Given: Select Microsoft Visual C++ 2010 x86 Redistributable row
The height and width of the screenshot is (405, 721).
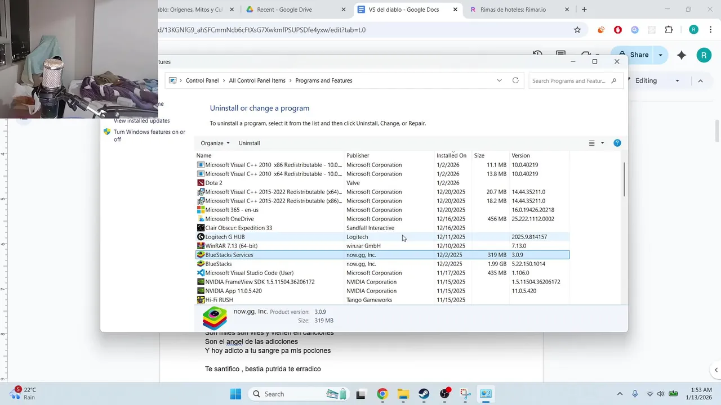Looking at the screenshot, I should (x=382, y=165).
